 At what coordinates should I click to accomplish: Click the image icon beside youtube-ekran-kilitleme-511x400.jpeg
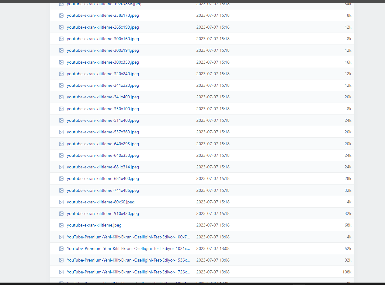point(61,120)
